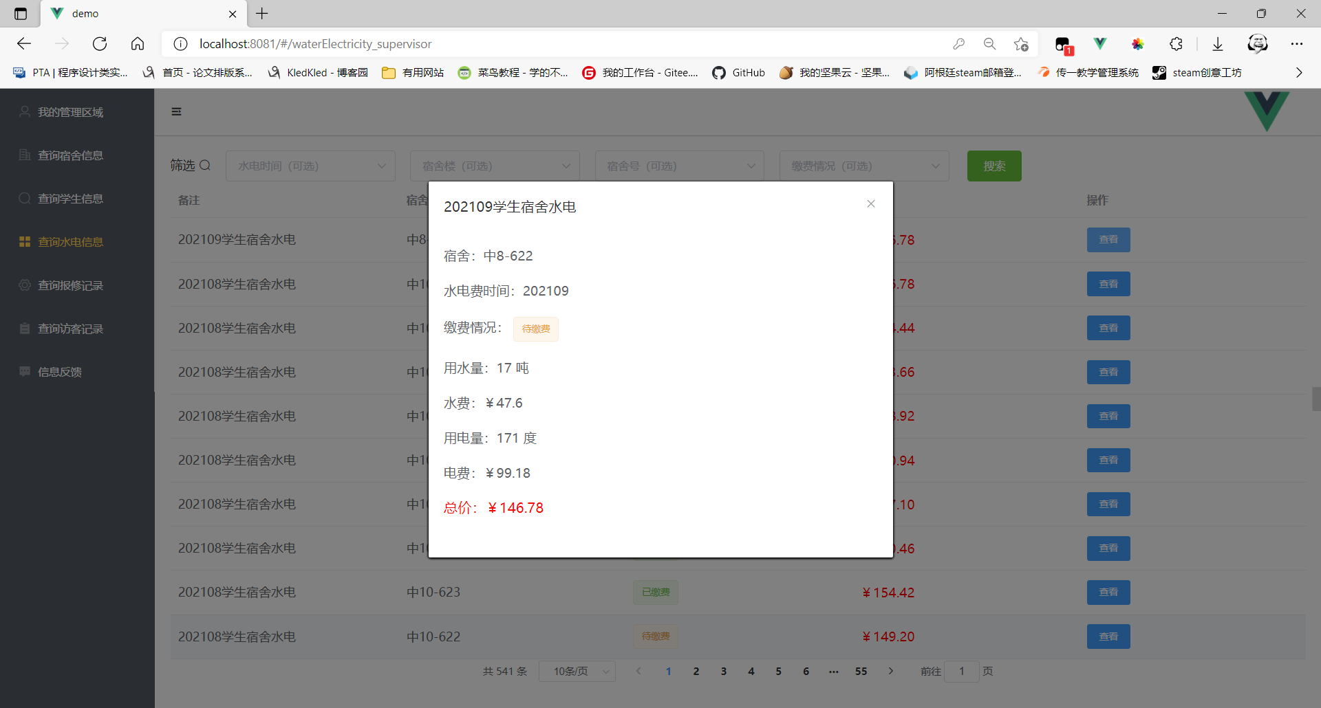Image resolution: width=1321 pixels, height=708 pixels.
Task: Open PTA 程序设计类实验 bookmark
Action: (x=71, y=73)
